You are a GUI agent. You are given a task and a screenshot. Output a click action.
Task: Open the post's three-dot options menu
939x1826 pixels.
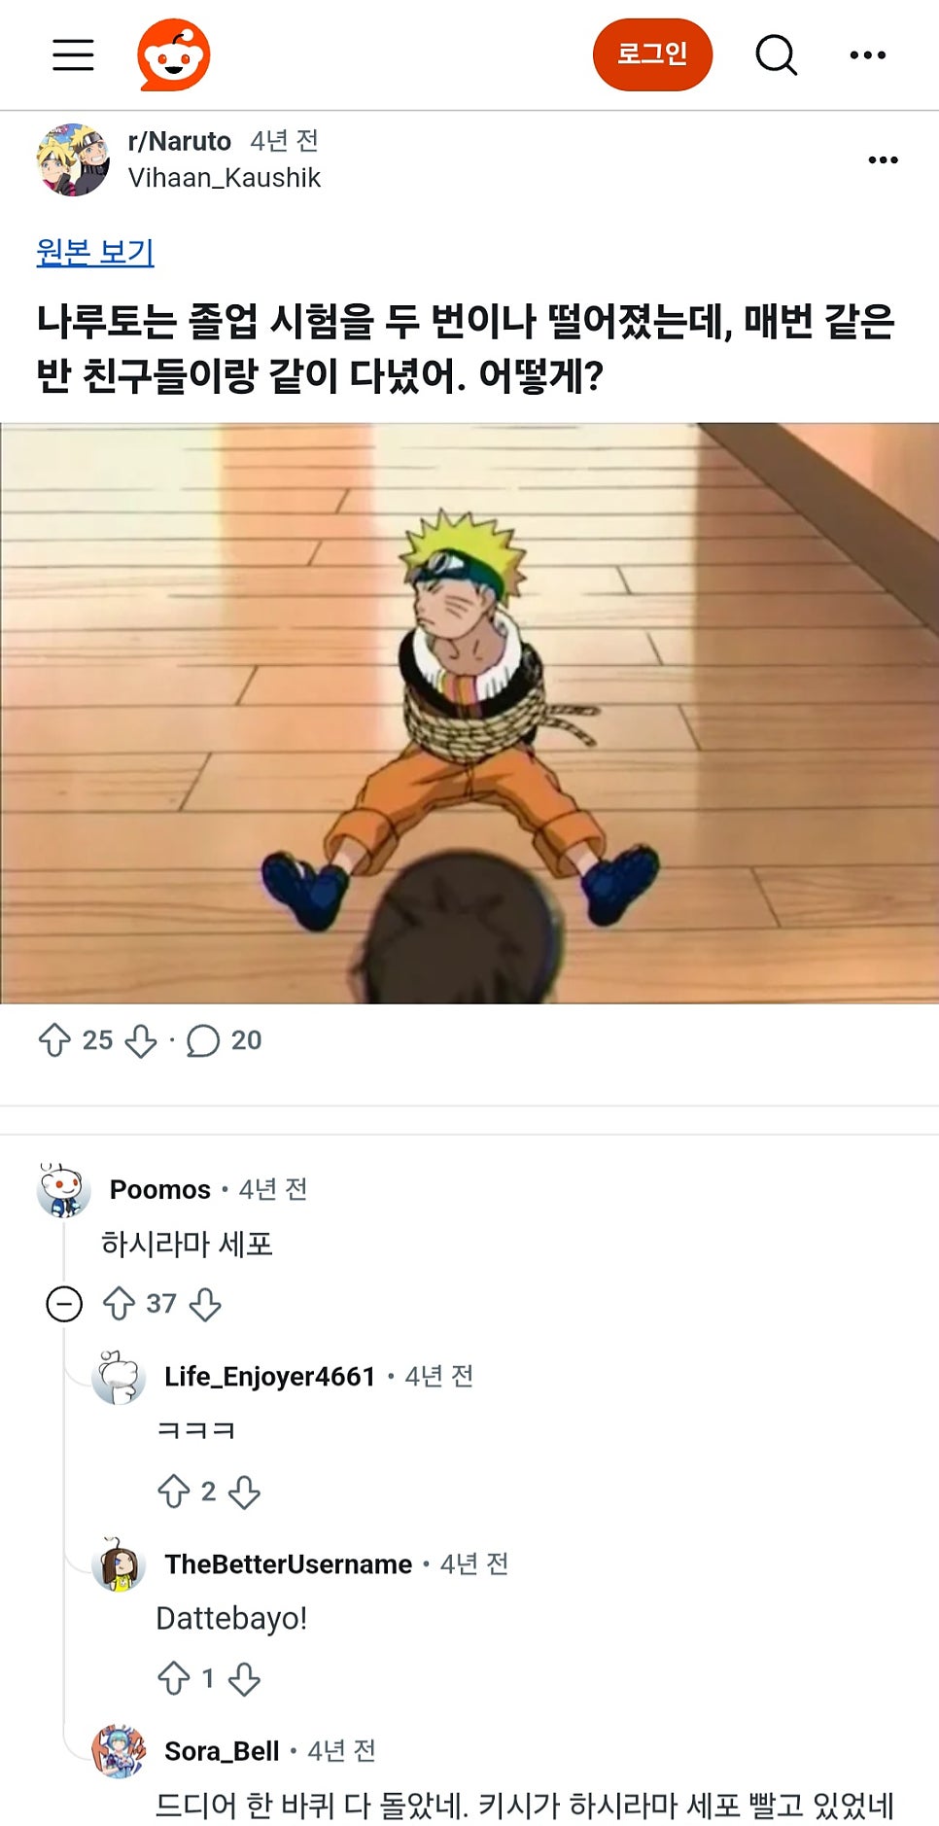[883, 159]
